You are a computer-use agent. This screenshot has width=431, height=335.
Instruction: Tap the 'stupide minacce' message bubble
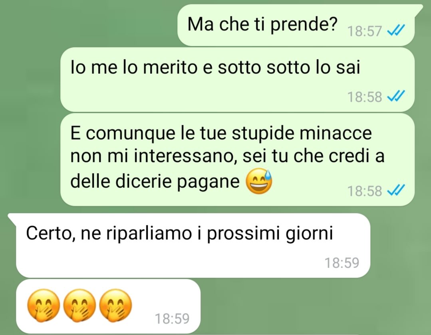pyautogui.click(x=238, y=160)
